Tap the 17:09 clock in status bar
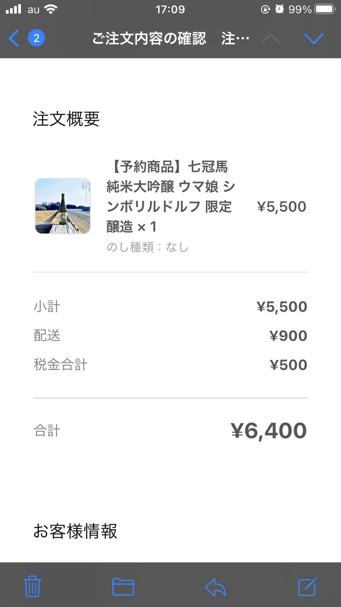The height and width of the screenshot is (607, 341). [x=170, y=10]
